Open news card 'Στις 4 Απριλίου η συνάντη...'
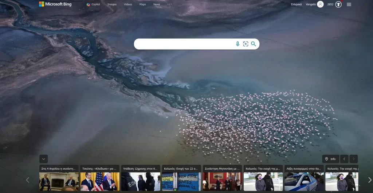 pos(59,178)
